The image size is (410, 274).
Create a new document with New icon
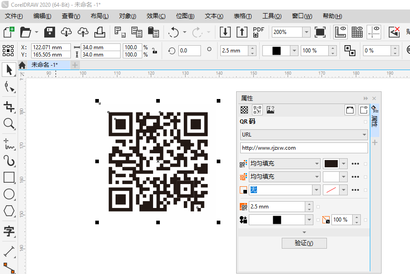(x=9, y=32)
